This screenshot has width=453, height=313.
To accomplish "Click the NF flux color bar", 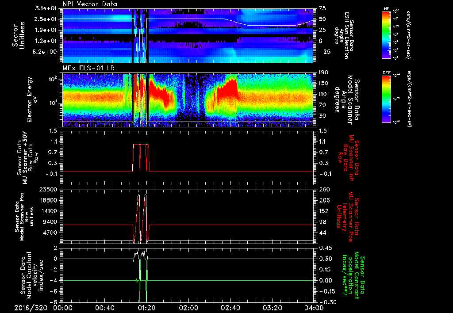I will [386, 35].
